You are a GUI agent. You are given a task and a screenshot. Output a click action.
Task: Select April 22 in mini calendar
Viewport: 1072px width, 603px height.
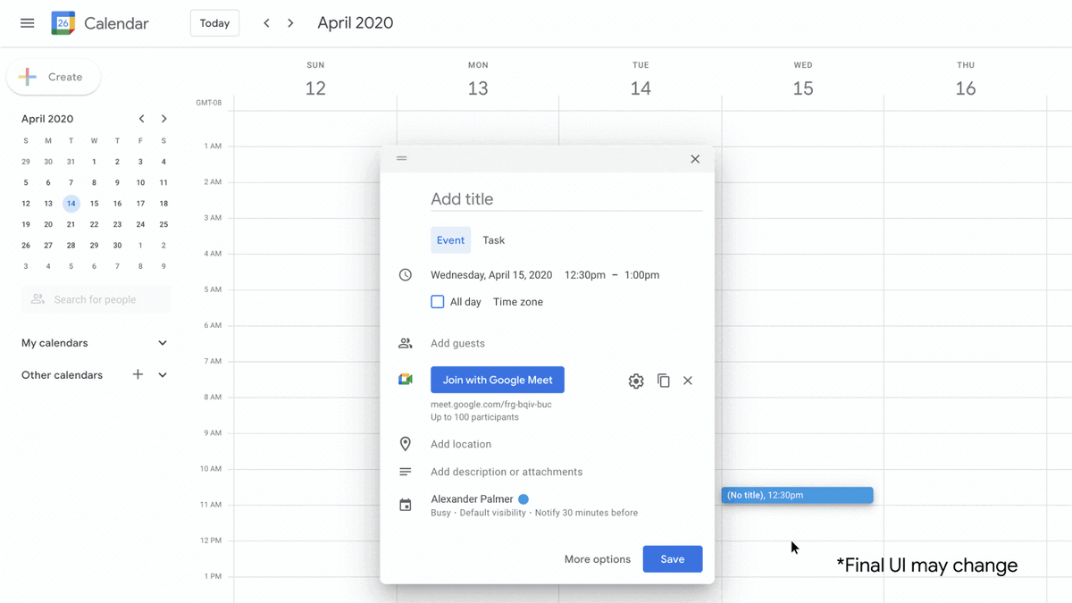tap(94, 224)
